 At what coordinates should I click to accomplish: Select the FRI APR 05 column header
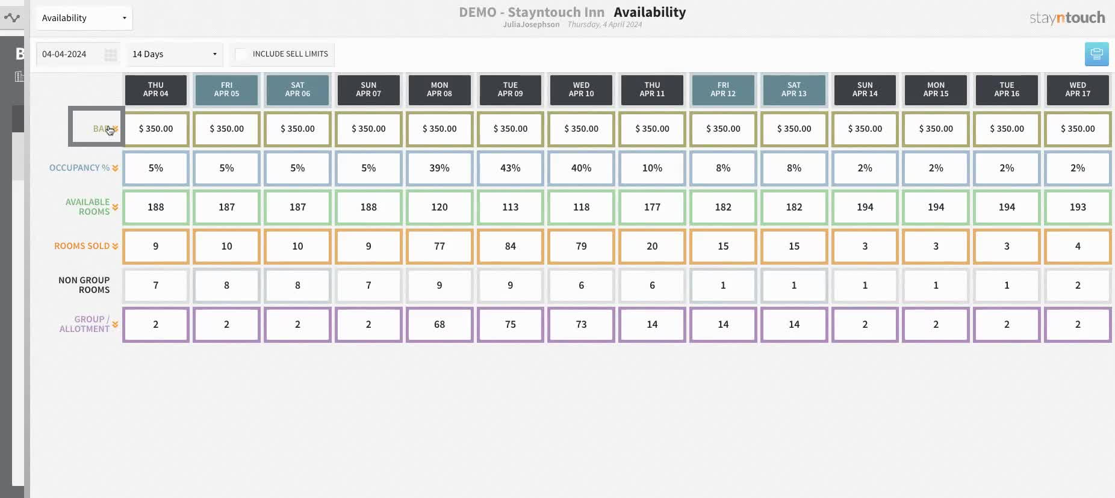pos(227,90)
